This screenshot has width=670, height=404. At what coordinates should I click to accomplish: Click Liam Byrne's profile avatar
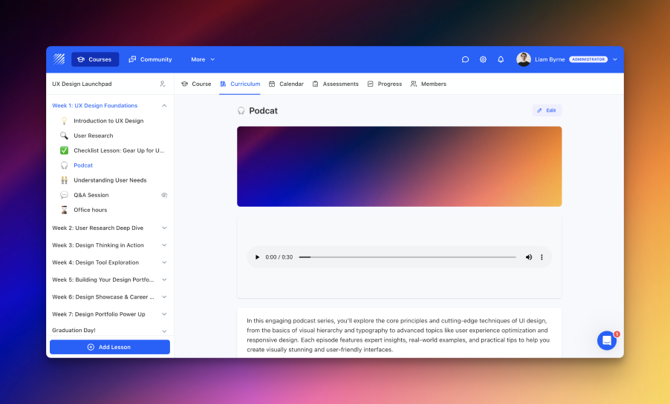(x=524, y=59)
